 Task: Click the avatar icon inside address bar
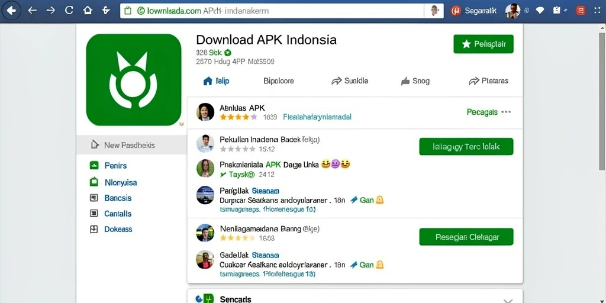pos(434,11)
